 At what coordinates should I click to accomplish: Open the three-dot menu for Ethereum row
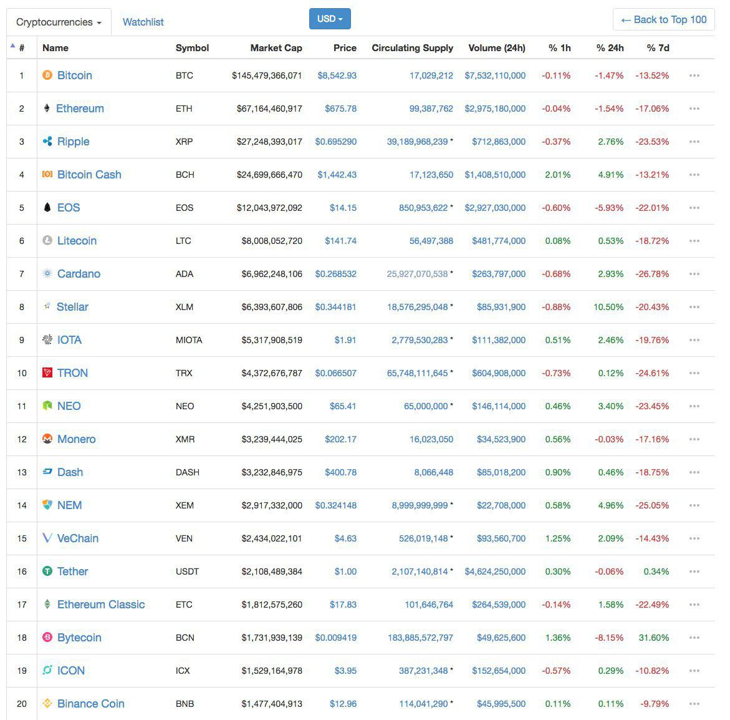(x=694, y=109)
